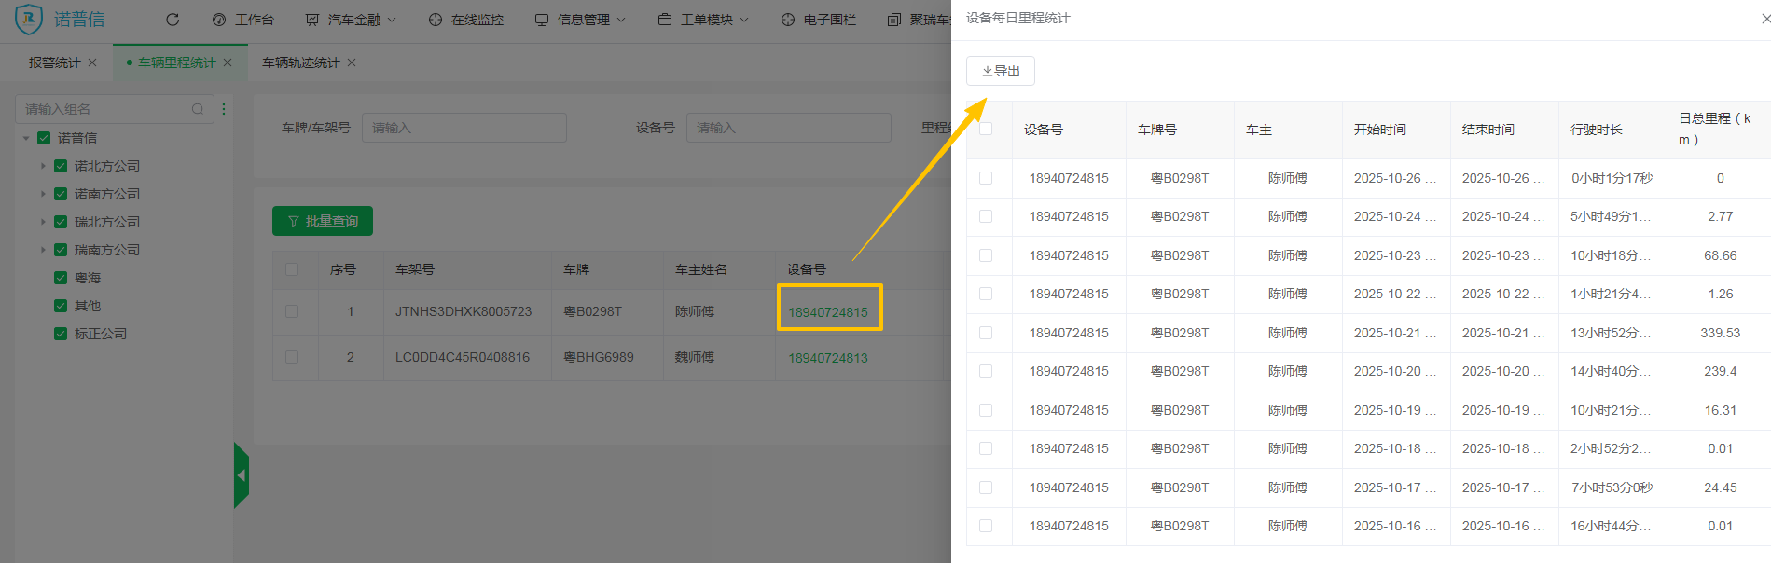Viewport: 1771px width, 563px height.
Task: Uncheck the 粤海 group checkbox
Action: pos(61,278)
